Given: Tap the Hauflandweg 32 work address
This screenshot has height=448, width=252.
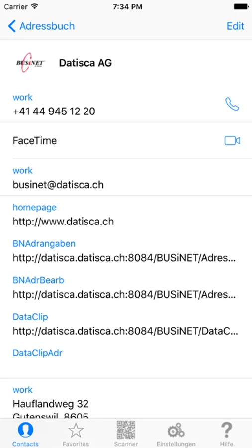Looking at the screenshot, I should point(51,404).
